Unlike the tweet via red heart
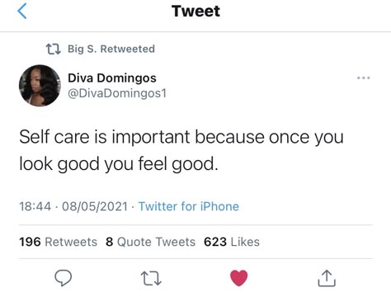The width and height of the screenshot is (391, 297). coord(238,278)
